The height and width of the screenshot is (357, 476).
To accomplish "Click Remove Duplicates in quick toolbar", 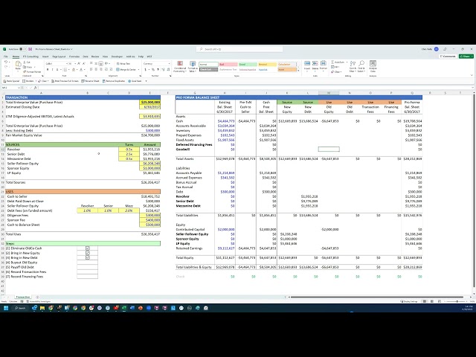I will (114, 81).
